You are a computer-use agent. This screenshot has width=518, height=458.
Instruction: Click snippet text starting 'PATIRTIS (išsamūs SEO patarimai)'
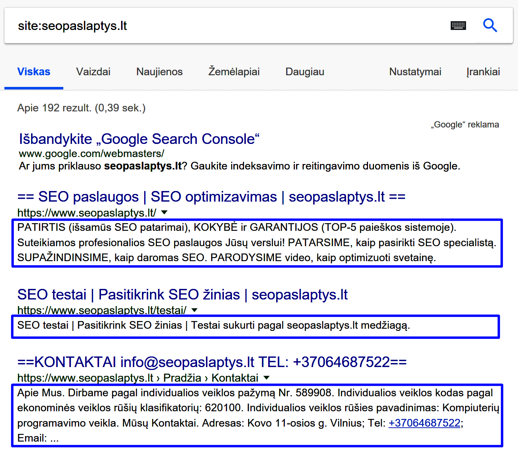(x=257, y=243)
